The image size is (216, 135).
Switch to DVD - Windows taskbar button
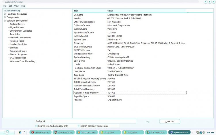coord(156,132)
